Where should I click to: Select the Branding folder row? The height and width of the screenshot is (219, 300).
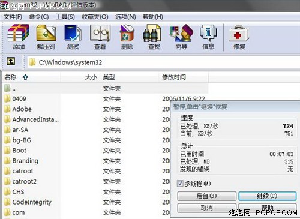pos(86,161)
